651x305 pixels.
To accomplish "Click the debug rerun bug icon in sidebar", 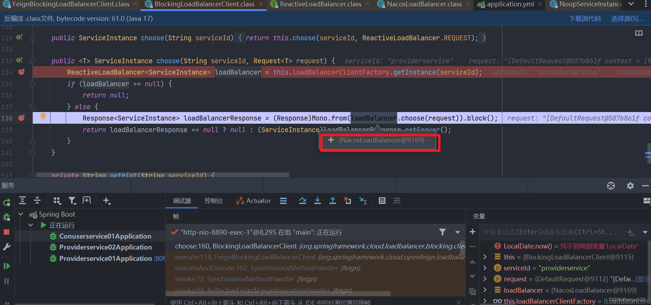I will 7,217.
